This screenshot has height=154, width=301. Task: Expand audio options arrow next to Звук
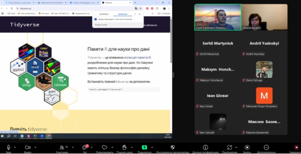15,147
